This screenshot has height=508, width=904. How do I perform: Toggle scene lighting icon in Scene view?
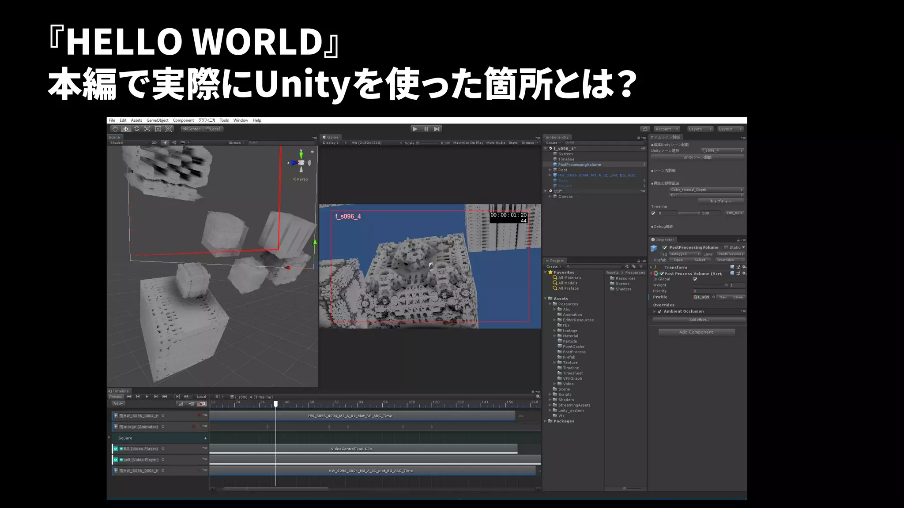click(165, 143)
